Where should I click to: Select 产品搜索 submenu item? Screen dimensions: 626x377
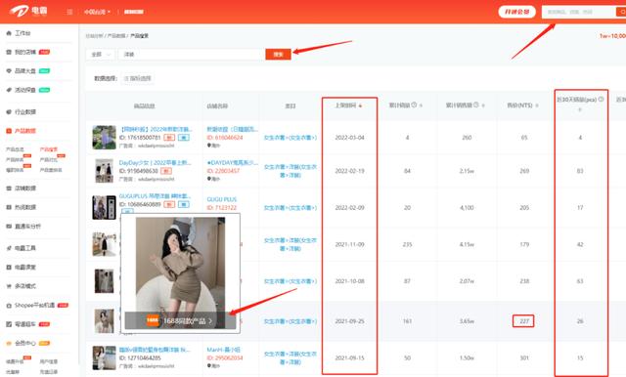point(48,149)
